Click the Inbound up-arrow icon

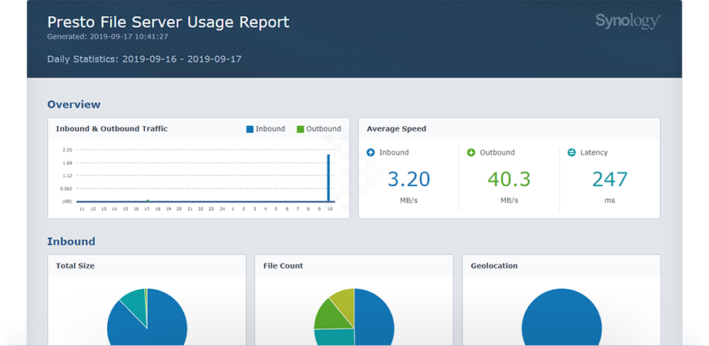point(371,152)
